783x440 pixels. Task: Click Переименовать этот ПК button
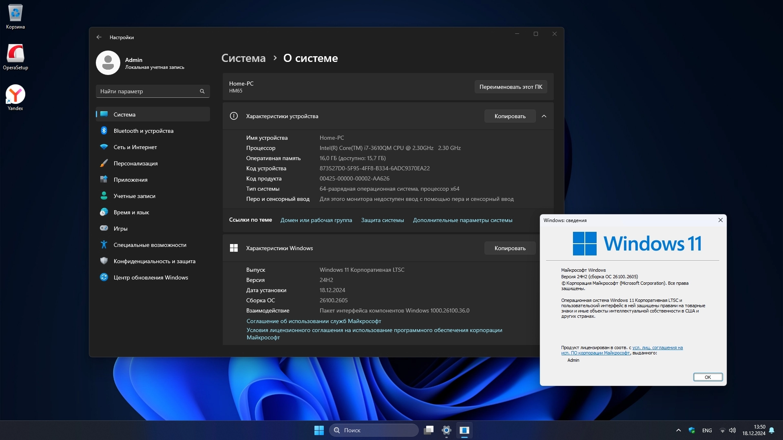(x=511, y=87)
